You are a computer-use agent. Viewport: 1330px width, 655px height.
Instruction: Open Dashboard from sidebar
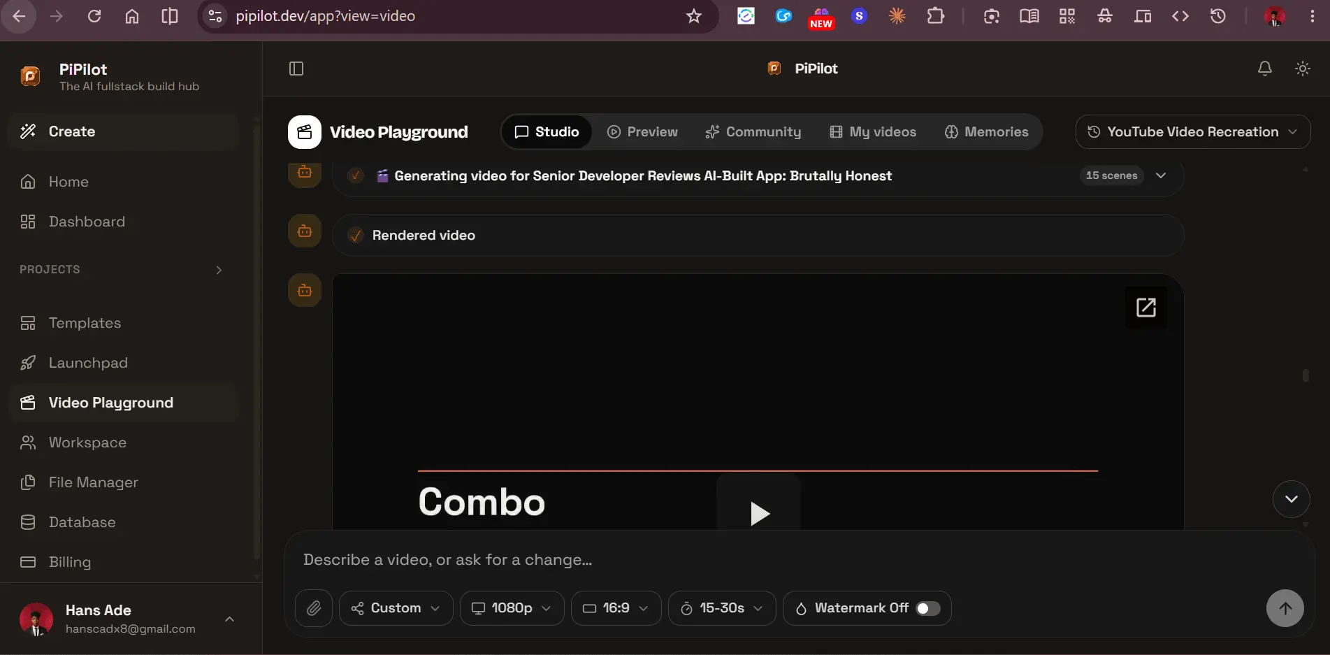coord(124,222)
